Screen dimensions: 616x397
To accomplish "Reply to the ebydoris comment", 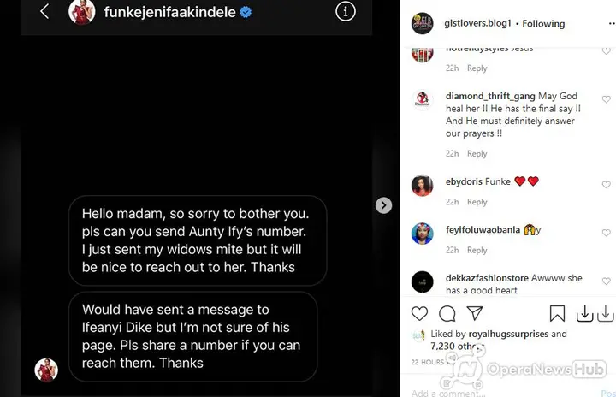I will point(477,202).
